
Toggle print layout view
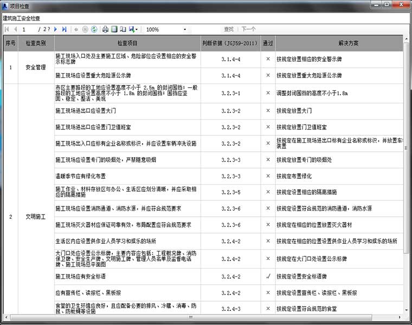pyautogui.click(x=114, y=29)
